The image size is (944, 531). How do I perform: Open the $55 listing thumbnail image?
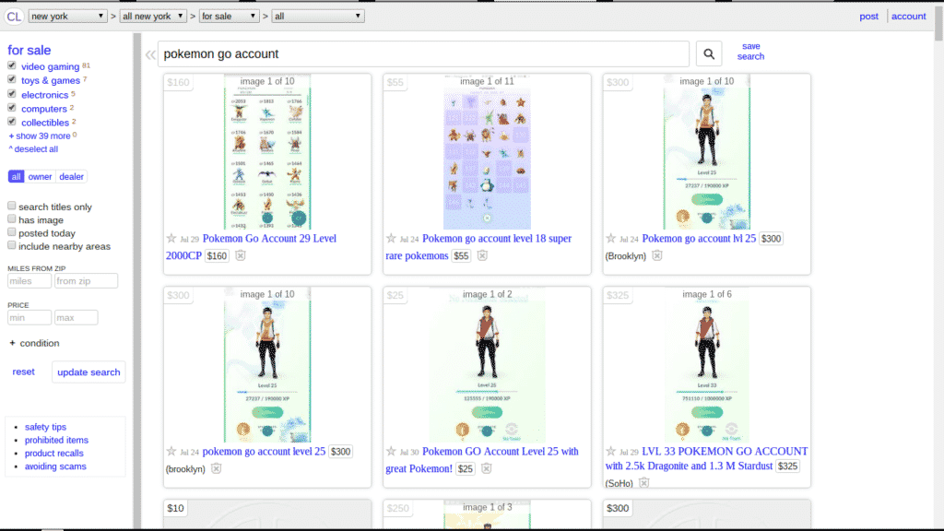pyautogui.click(x=487, y=152)
